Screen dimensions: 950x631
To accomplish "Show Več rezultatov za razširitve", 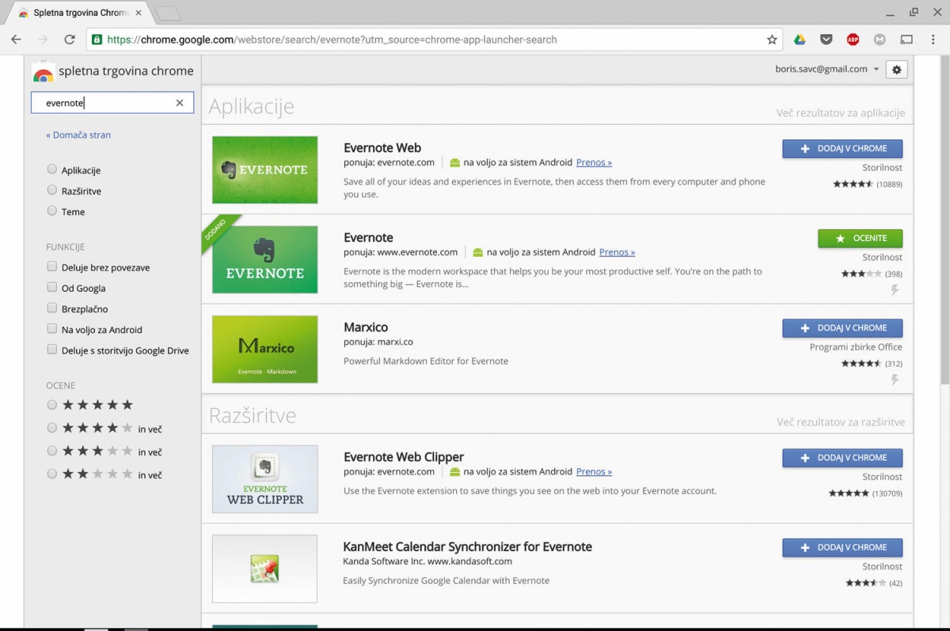I will (841, 422).
